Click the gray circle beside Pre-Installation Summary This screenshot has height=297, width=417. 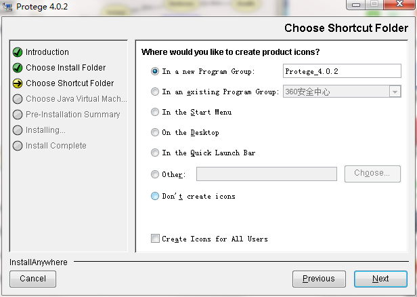pos(18,115)
